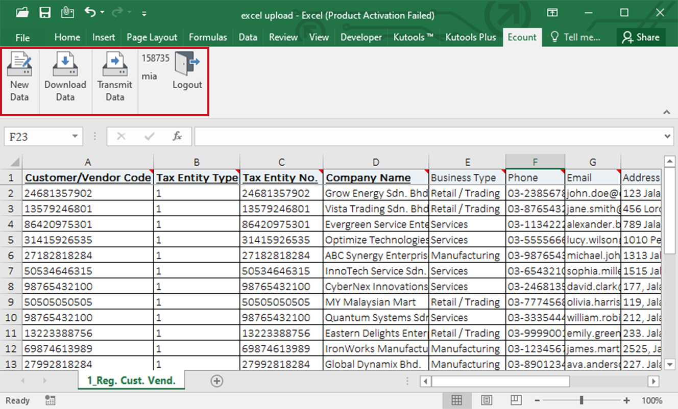
Task: Open a file using the folder icon
Action: pos(22,13)
